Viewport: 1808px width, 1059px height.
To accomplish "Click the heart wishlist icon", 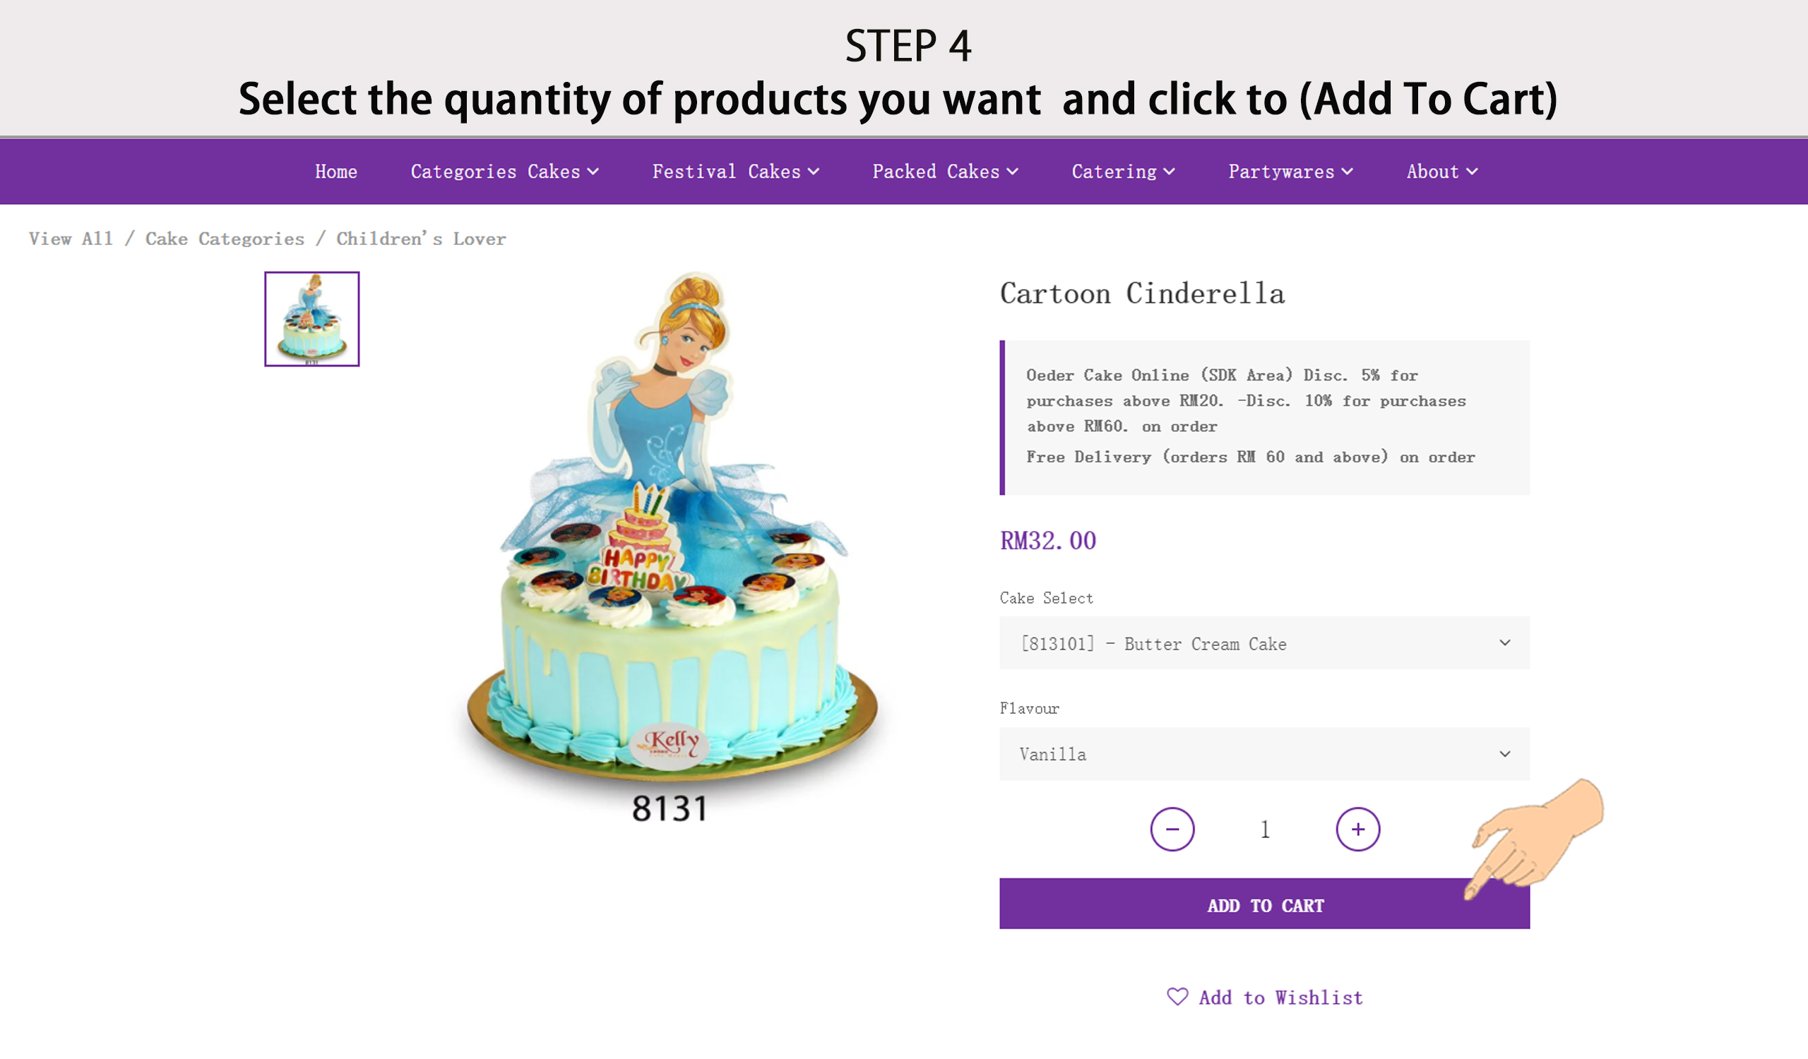I will [1177, 996].
